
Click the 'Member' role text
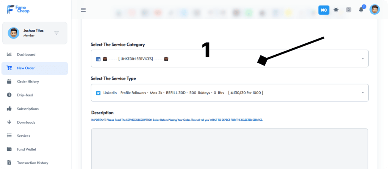click(x=29, y=35)
